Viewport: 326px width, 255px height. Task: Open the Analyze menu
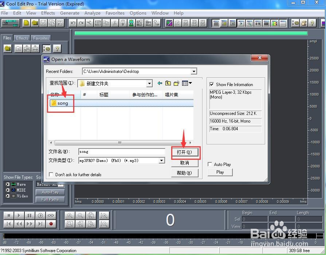coord(92,13)
